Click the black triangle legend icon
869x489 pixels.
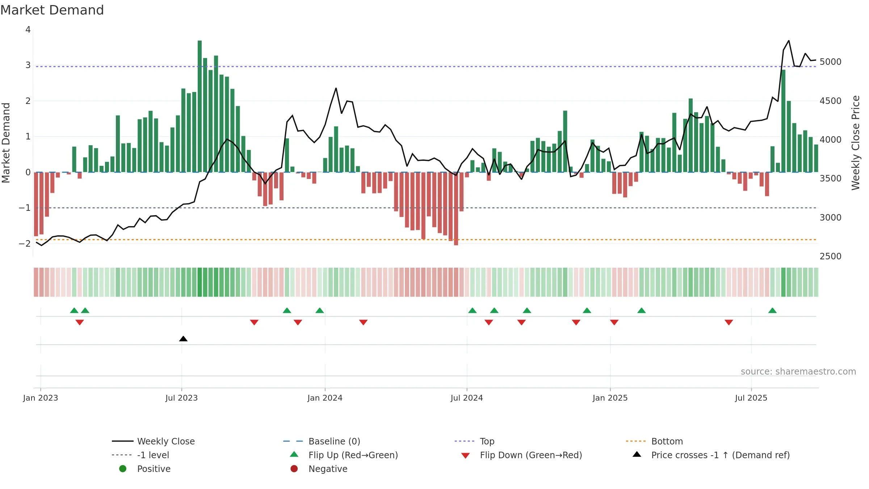637,454
